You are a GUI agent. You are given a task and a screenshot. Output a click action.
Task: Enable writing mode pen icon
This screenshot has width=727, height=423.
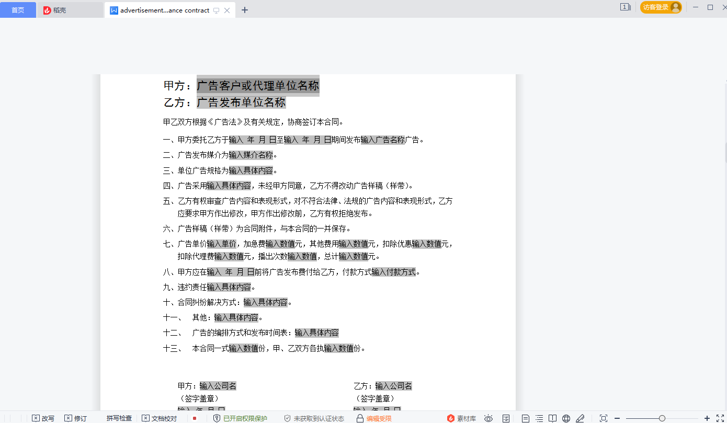(580, 418)
